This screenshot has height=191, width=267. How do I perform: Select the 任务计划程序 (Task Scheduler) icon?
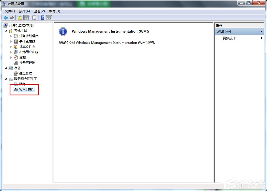click(16, 36)
